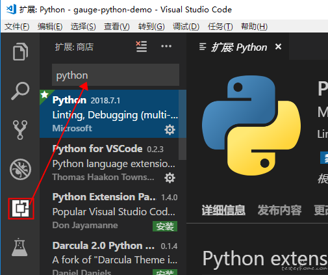The image size is (328, 275).
Task: Click the extensions search box containing python
Action: coord(116,75)
